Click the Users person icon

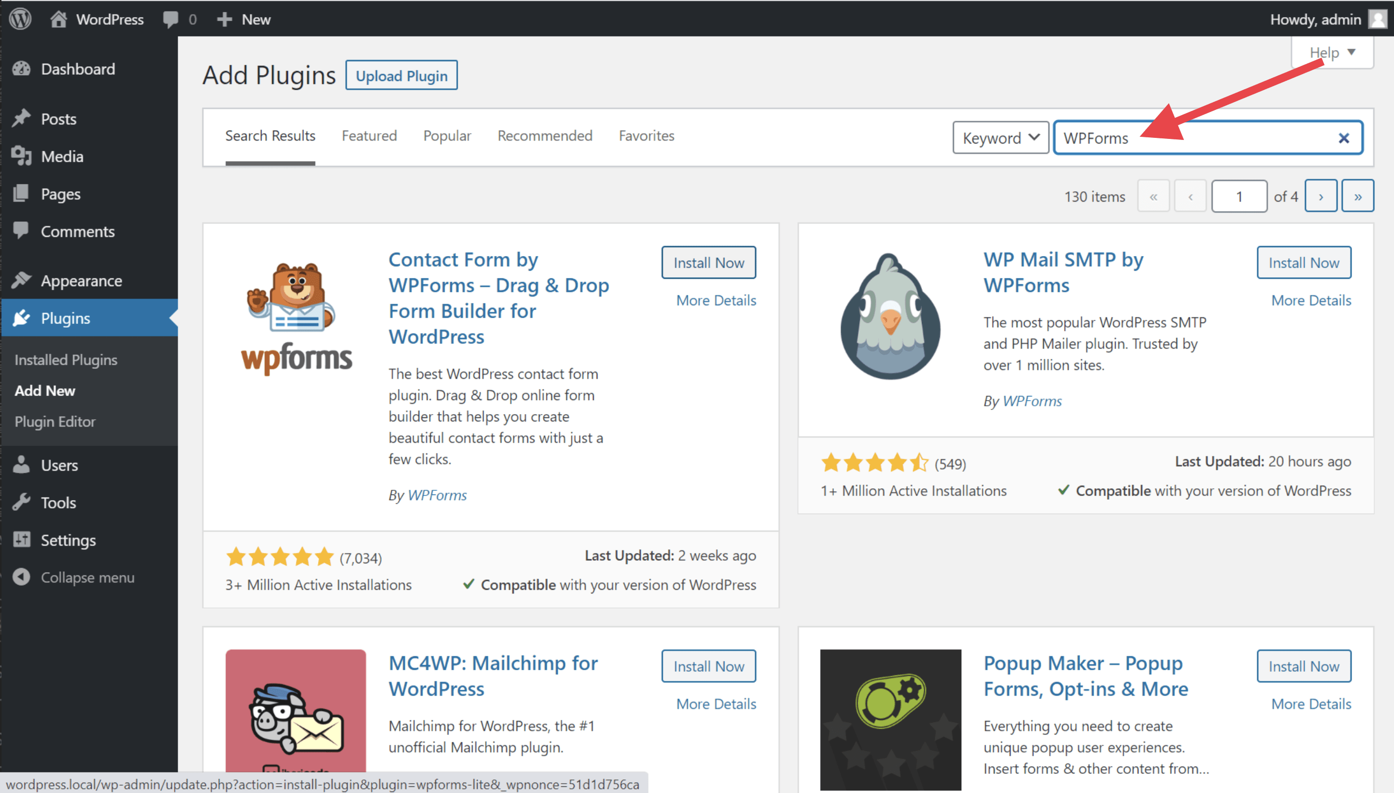(21, 464)
